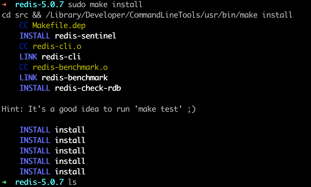Image resolution: width=311 pixels, height=187 pixels.
Task: Click redis-cli on the first LINK line
Action: 61,57
